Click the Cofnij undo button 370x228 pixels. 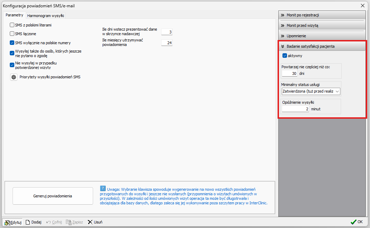click(x=54, y=222)
